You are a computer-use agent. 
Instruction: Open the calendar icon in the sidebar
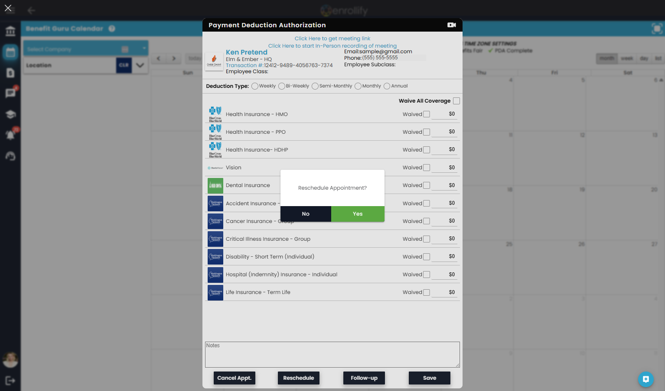(x=10, y=53)
